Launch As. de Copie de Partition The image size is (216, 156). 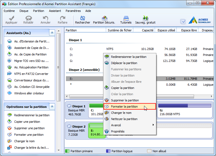27,54
